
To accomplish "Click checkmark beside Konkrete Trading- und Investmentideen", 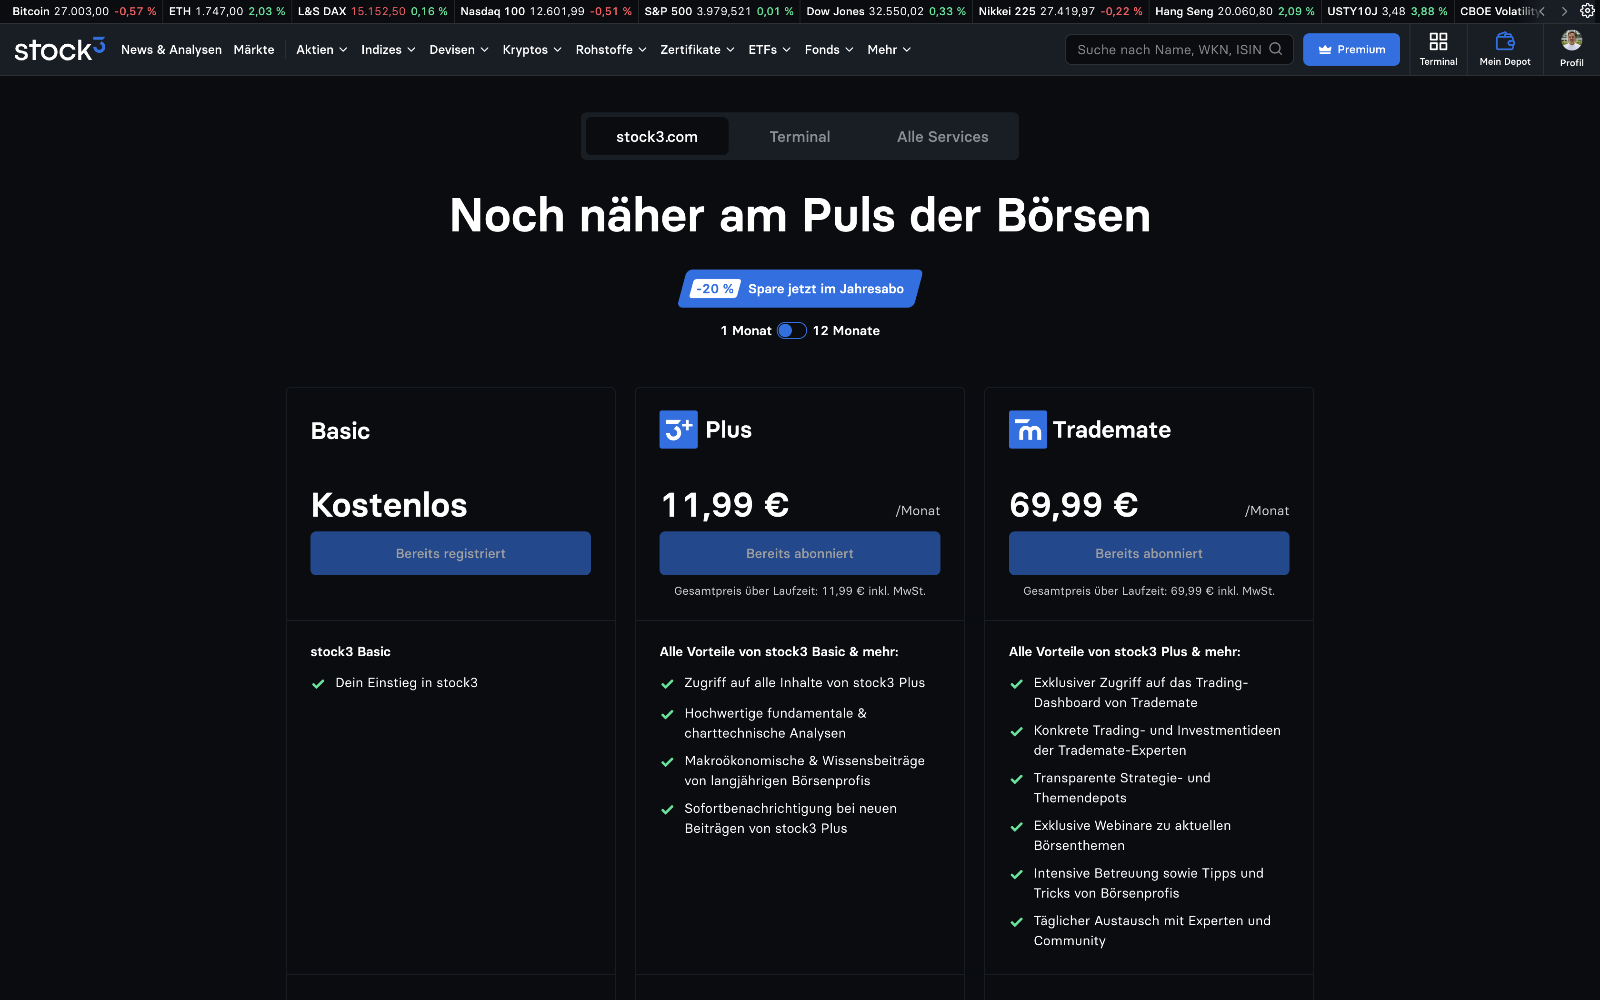I will (1016, 731).
